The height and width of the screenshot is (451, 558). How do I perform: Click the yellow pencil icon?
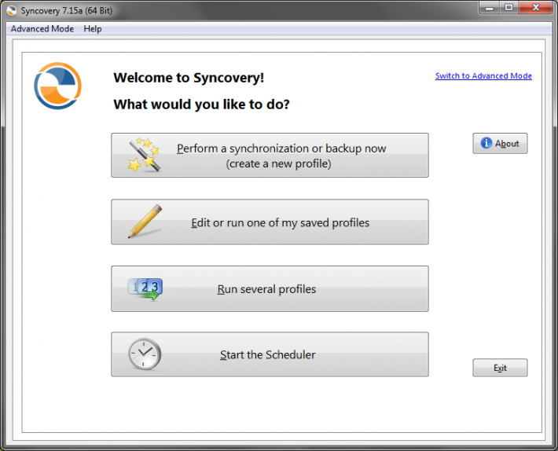145,222
